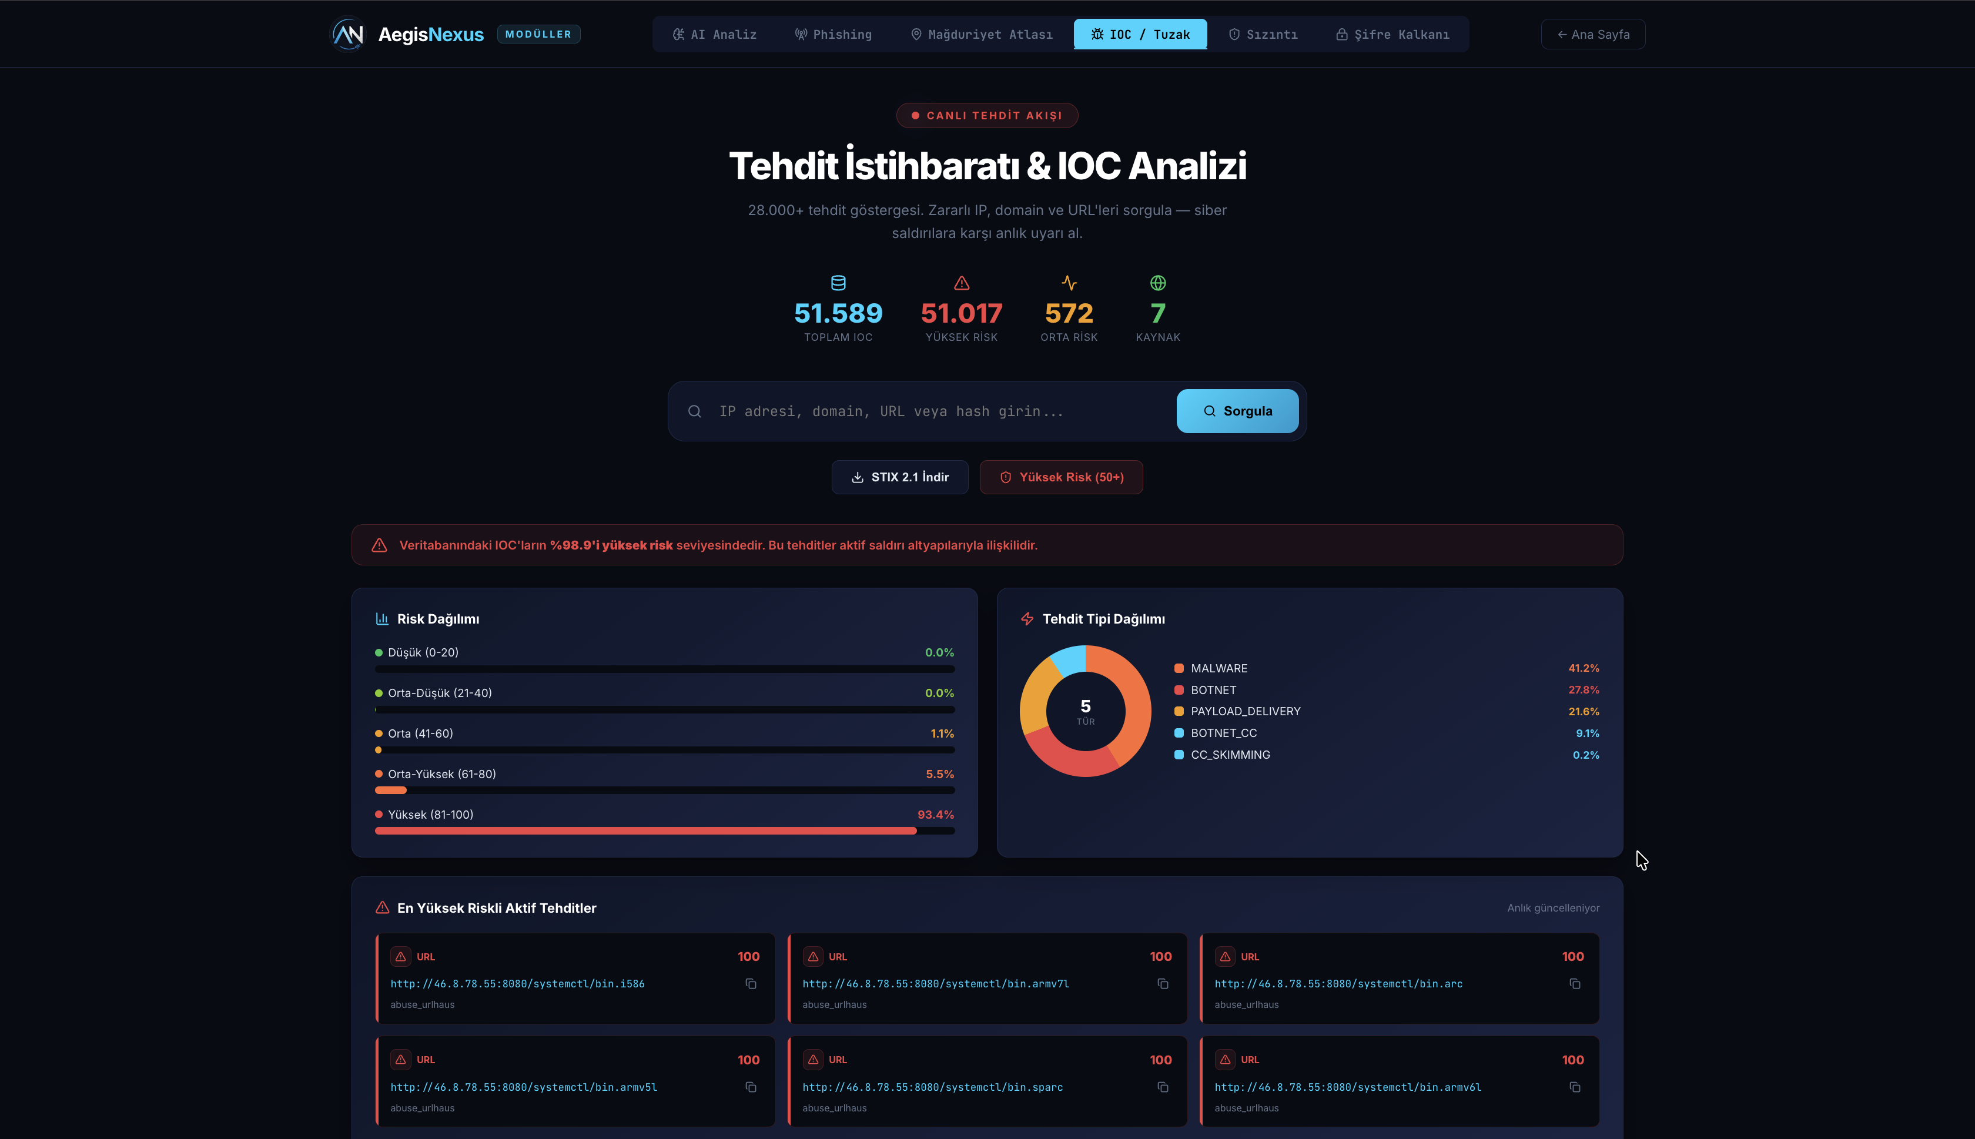Click the 572 Orta Risk value
This screenshot has height=1139, width=1975.
pyautogui.click(x=1069, y=314)
